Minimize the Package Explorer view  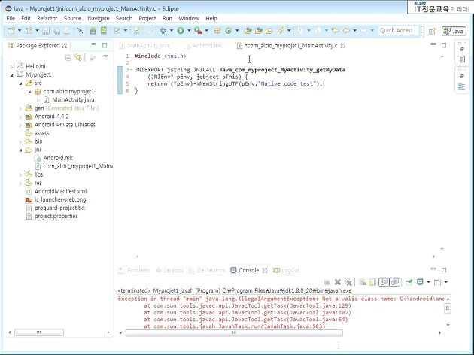click(94, 44)
